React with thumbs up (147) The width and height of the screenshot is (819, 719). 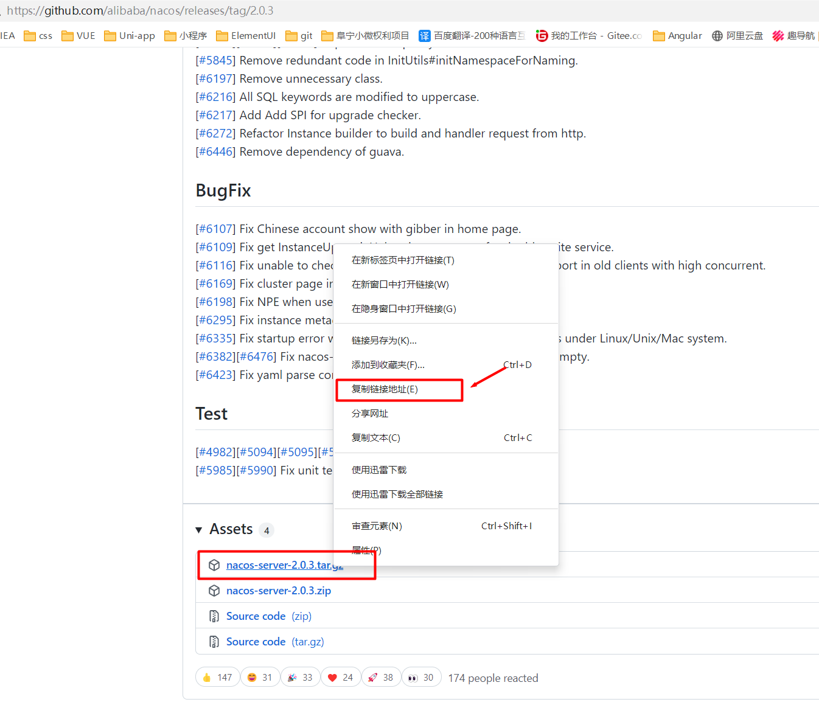click(x=217, y=677)
